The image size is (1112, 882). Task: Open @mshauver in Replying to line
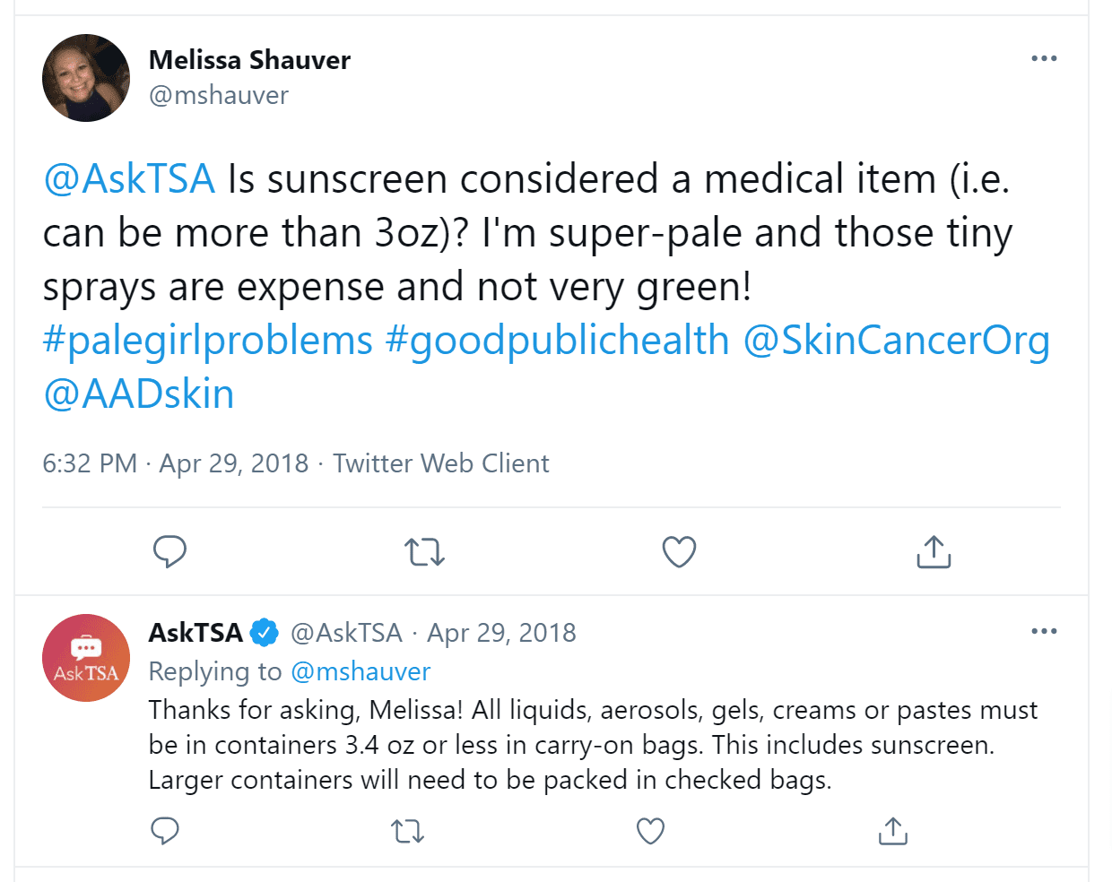361,671
